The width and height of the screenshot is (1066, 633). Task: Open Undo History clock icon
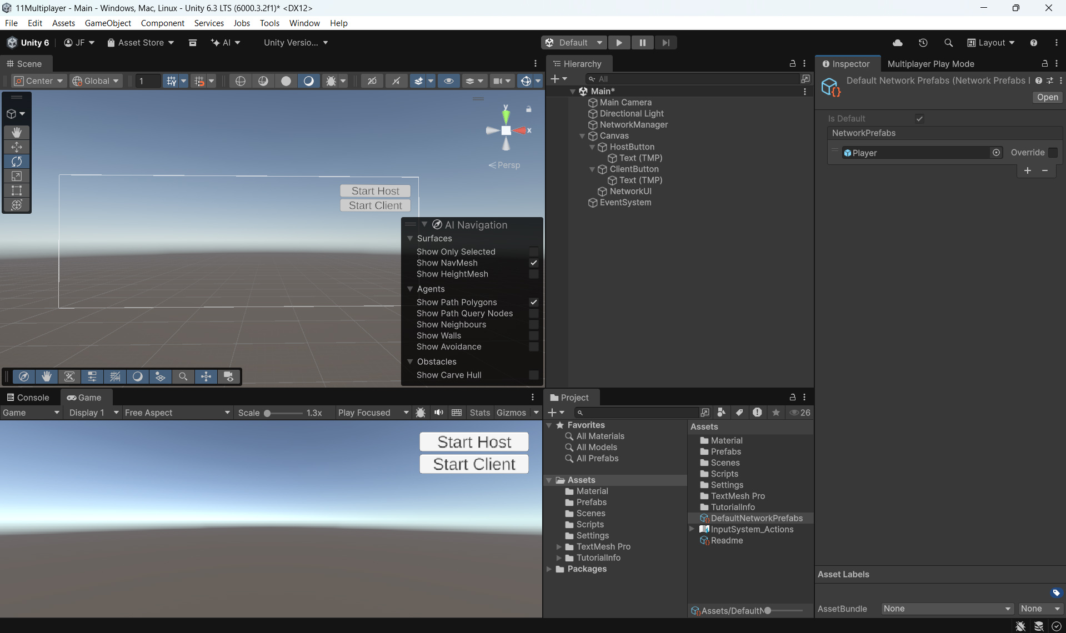coord(923,43)
